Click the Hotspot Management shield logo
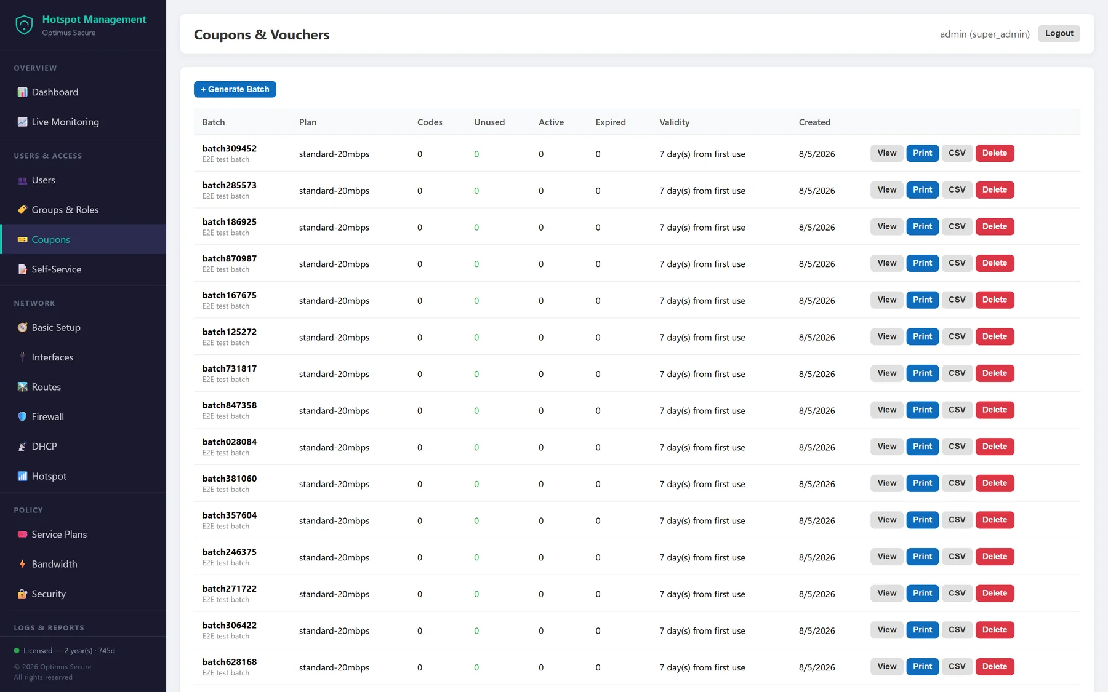 pyautogui.click(x=24, y=25)
